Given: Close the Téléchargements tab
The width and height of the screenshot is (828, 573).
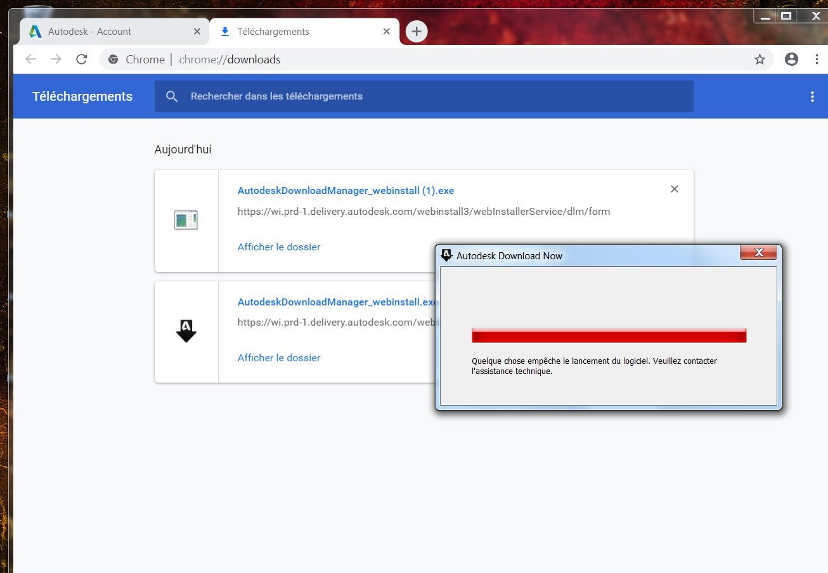Looking at the screenshot, I should 387,32.
